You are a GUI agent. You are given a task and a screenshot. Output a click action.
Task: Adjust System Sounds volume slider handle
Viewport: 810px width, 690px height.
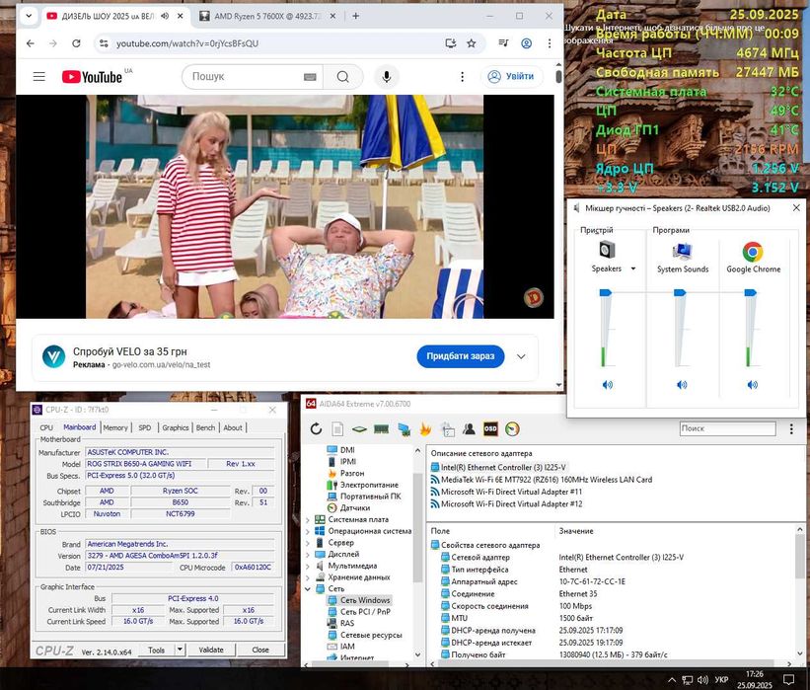680,293
